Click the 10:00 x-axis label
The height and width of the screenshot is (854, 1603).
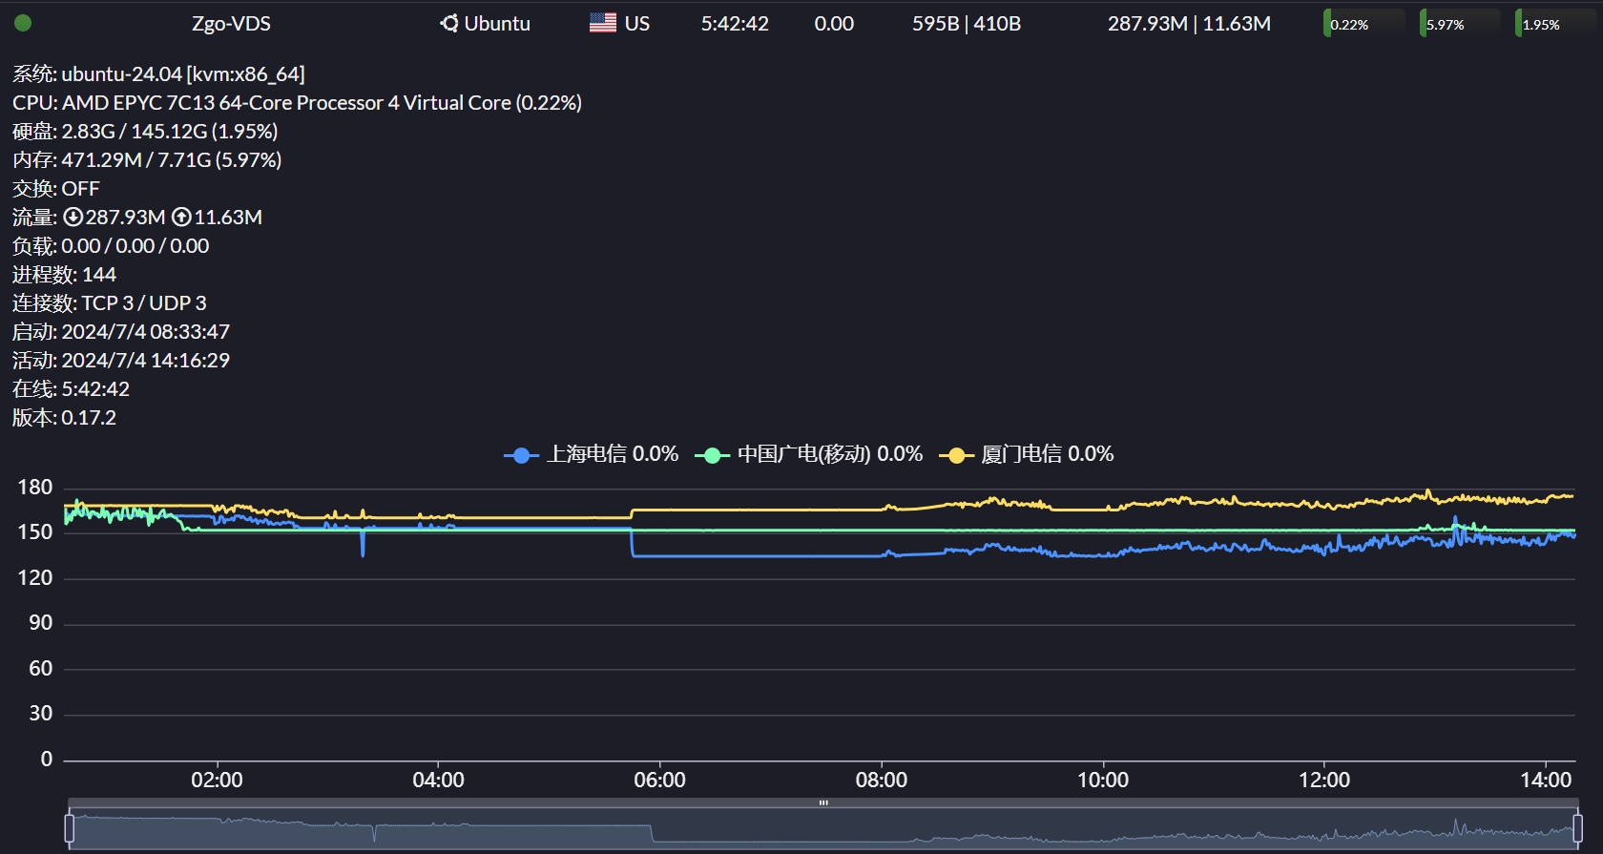[1103, 781]
